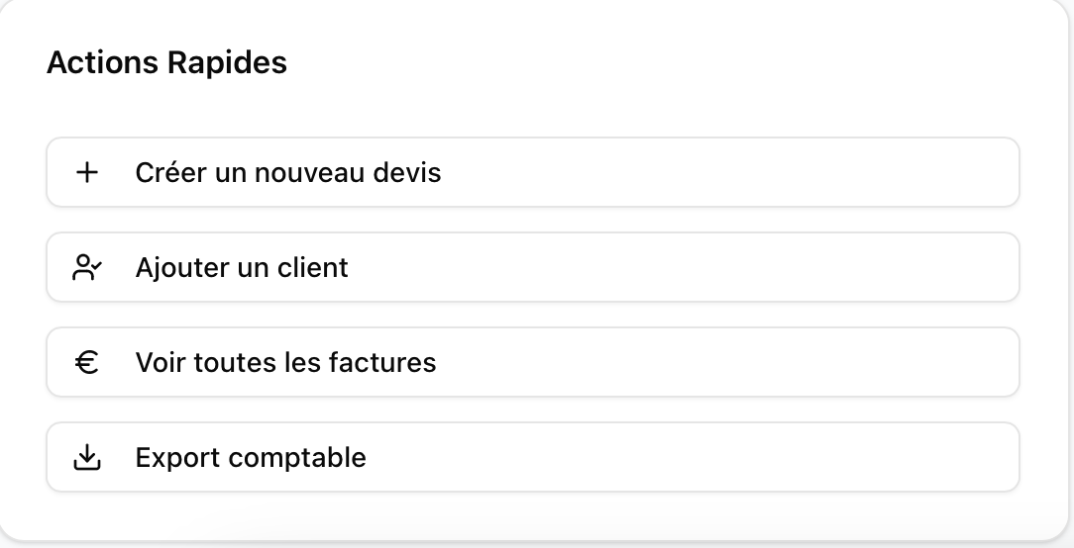
Task: Click the "Export comptable" text label
Action: click(x=251, y=458)
